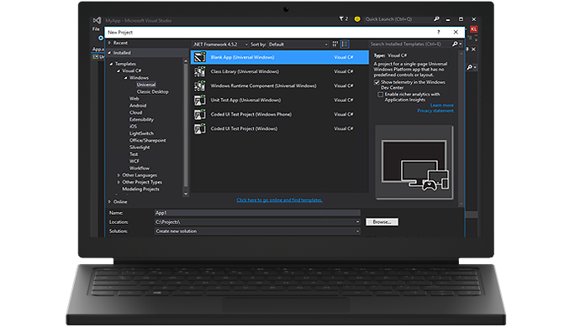Open the .NET Framework 4.5.2 dropdown
The width and height of the screenshot is (585, 327).
tap(220, 44)
